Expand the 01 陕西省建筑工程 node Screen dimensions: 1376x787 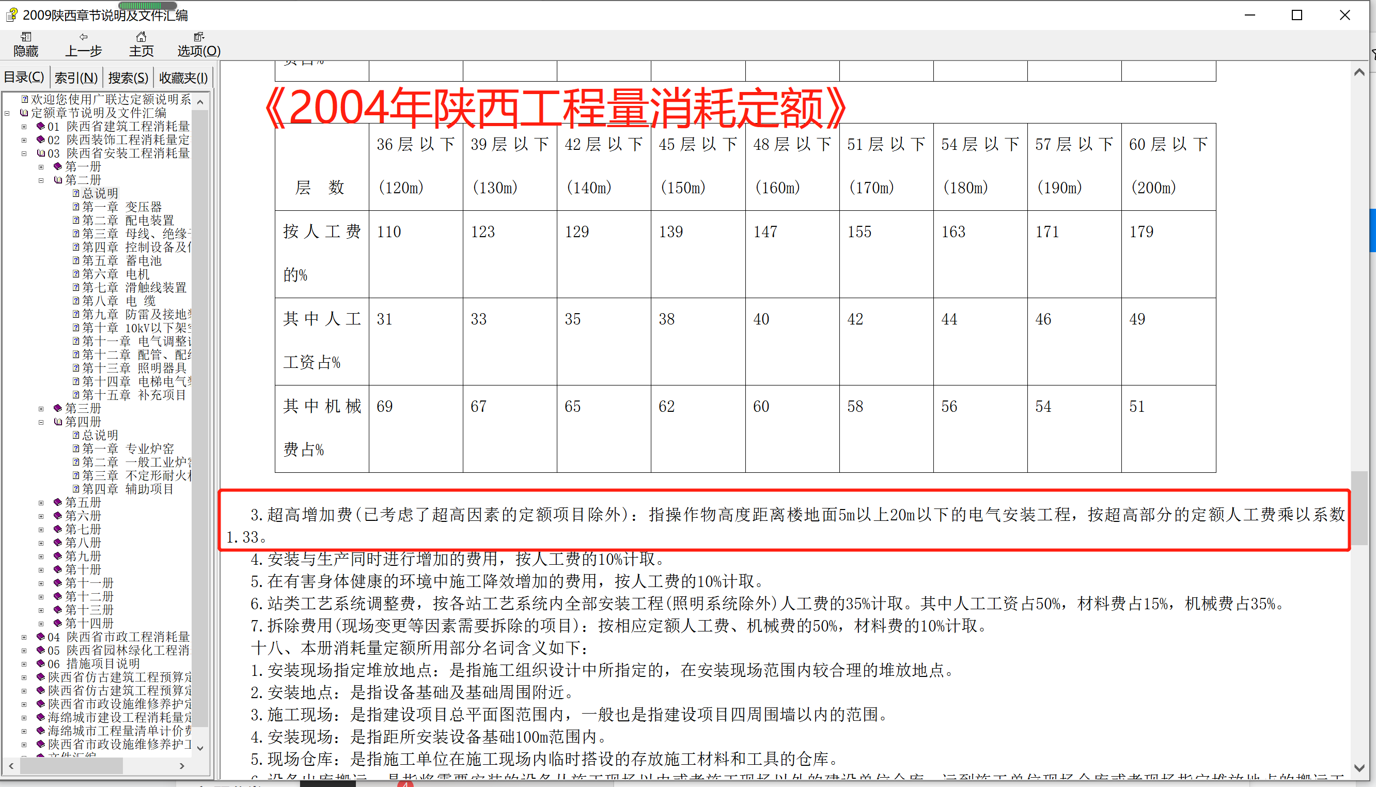pyautogui.click(x=24, y=127)
